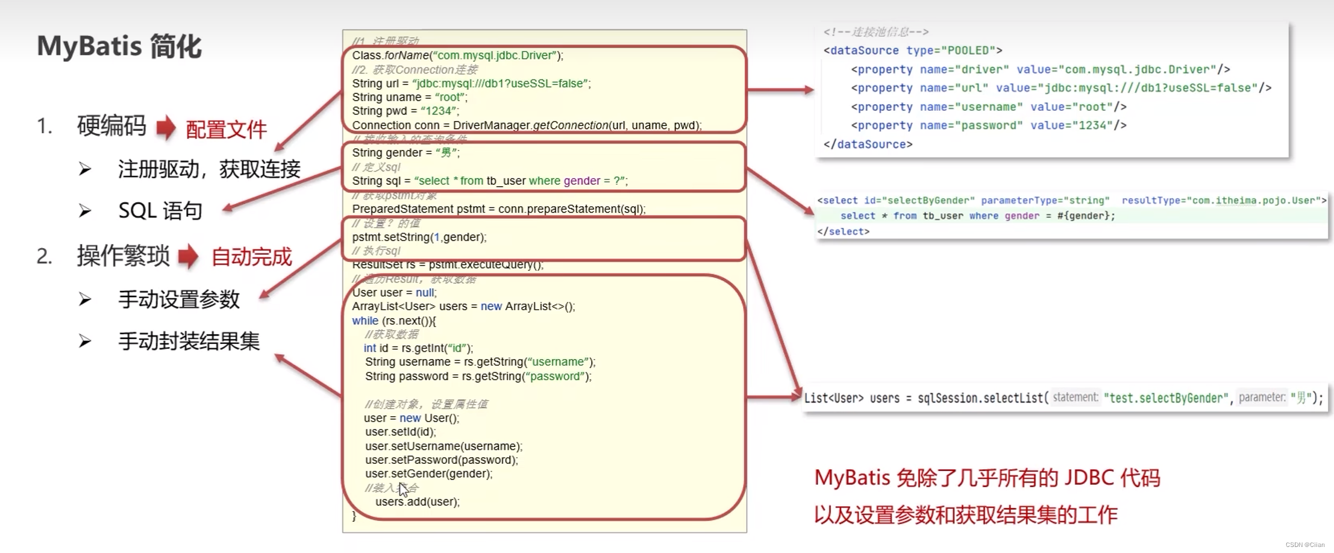Click the '操作繁琐' heading text
The image size is (1334, 553).
(123, 256)
